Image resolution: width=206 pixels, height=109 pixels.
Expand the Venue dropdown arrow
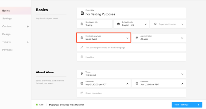click(182, 74)
